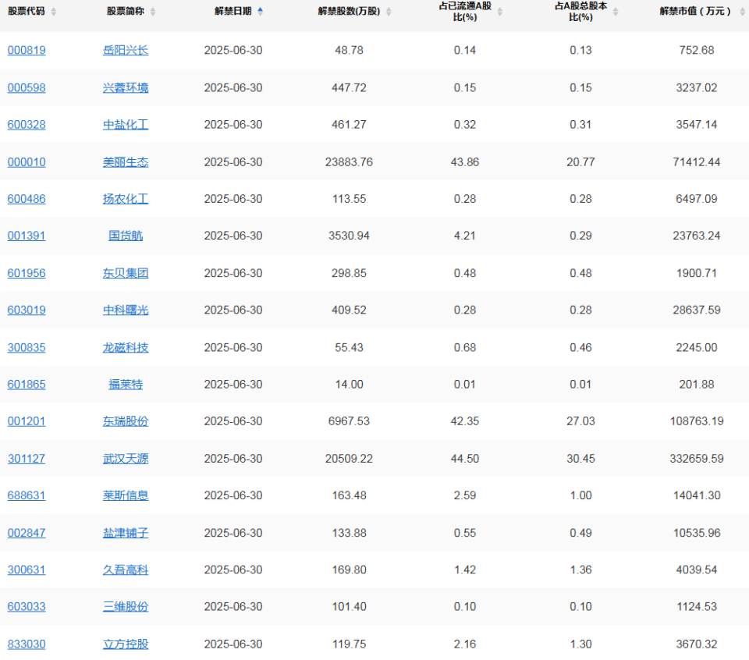Sort by 占已流通A股比(%) column arrow
This screenshot has width=749, height=660.
(x=499, y=12)
